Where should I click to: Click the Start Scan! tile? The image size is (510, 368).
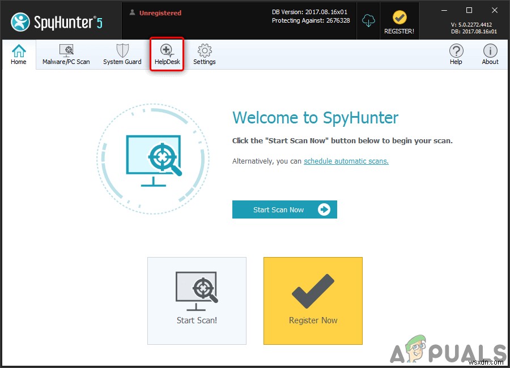point(197,301)
